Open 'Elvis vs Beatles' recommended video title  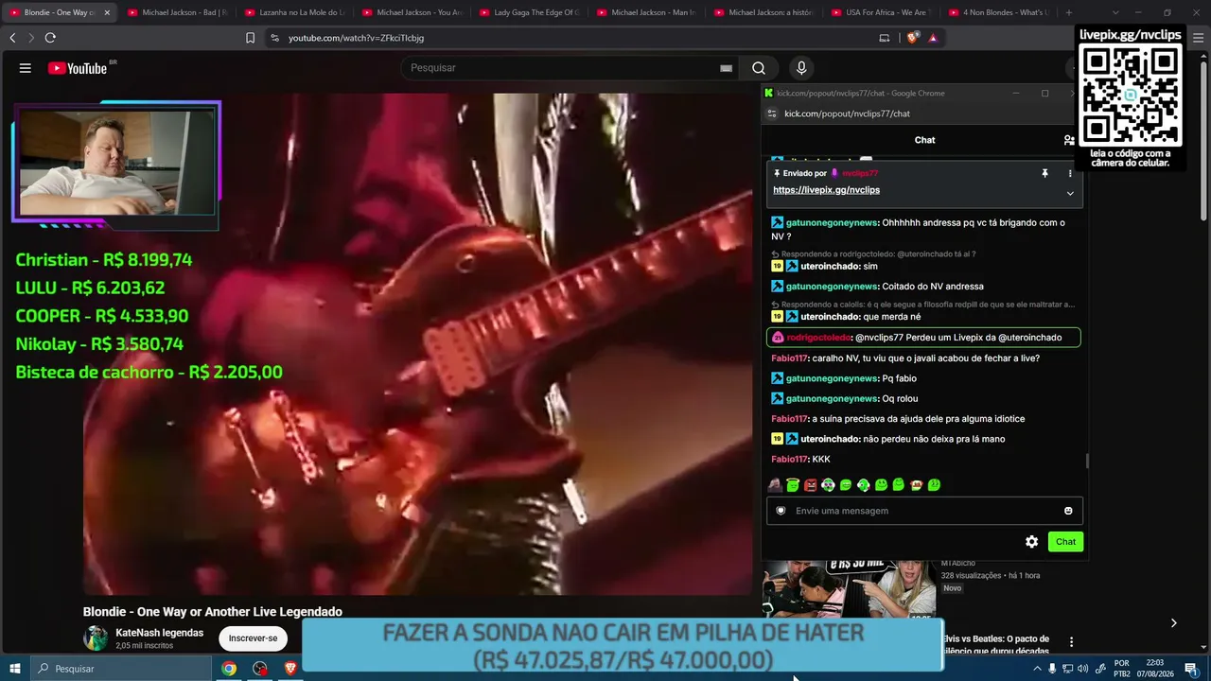click(x=995, y=644)
